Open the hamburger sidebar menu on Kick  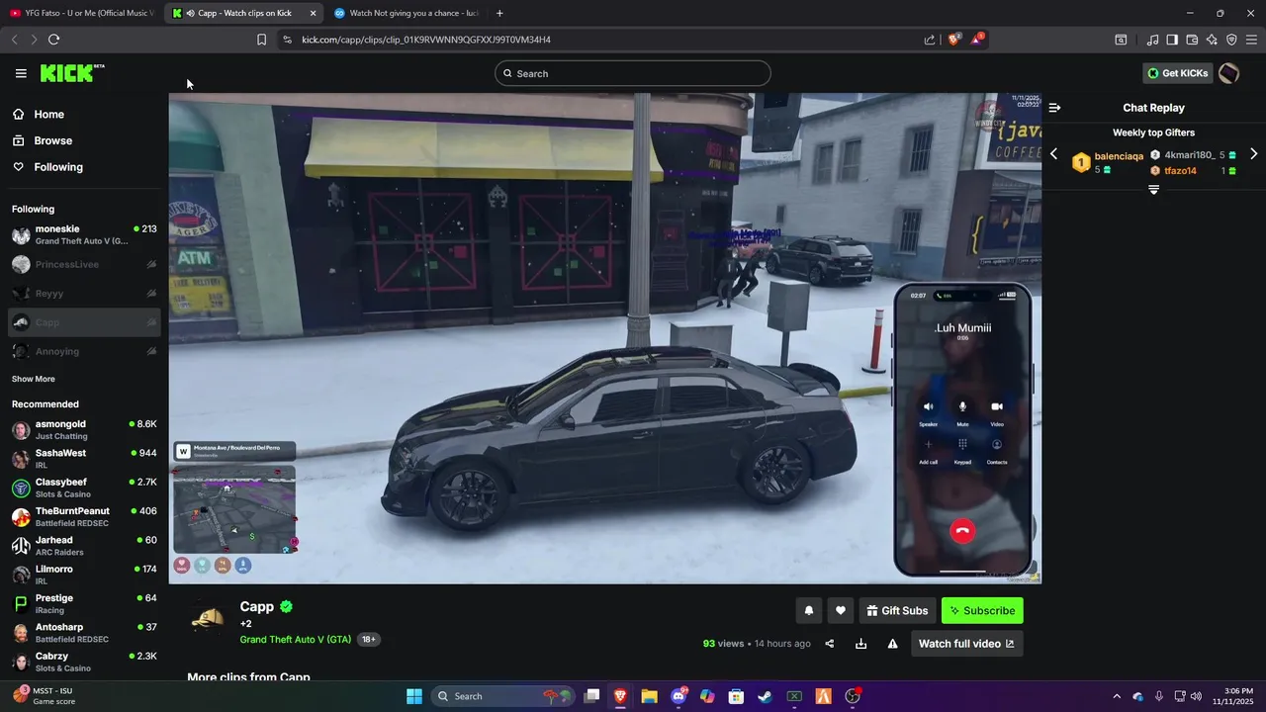[x=21, y=73]
